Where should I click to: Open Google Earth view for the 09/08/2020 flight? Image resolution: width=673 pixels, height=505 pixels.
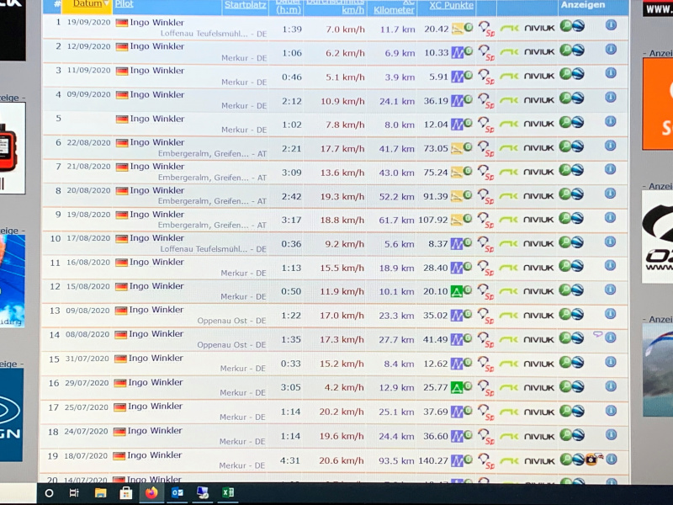coord(577,315)
